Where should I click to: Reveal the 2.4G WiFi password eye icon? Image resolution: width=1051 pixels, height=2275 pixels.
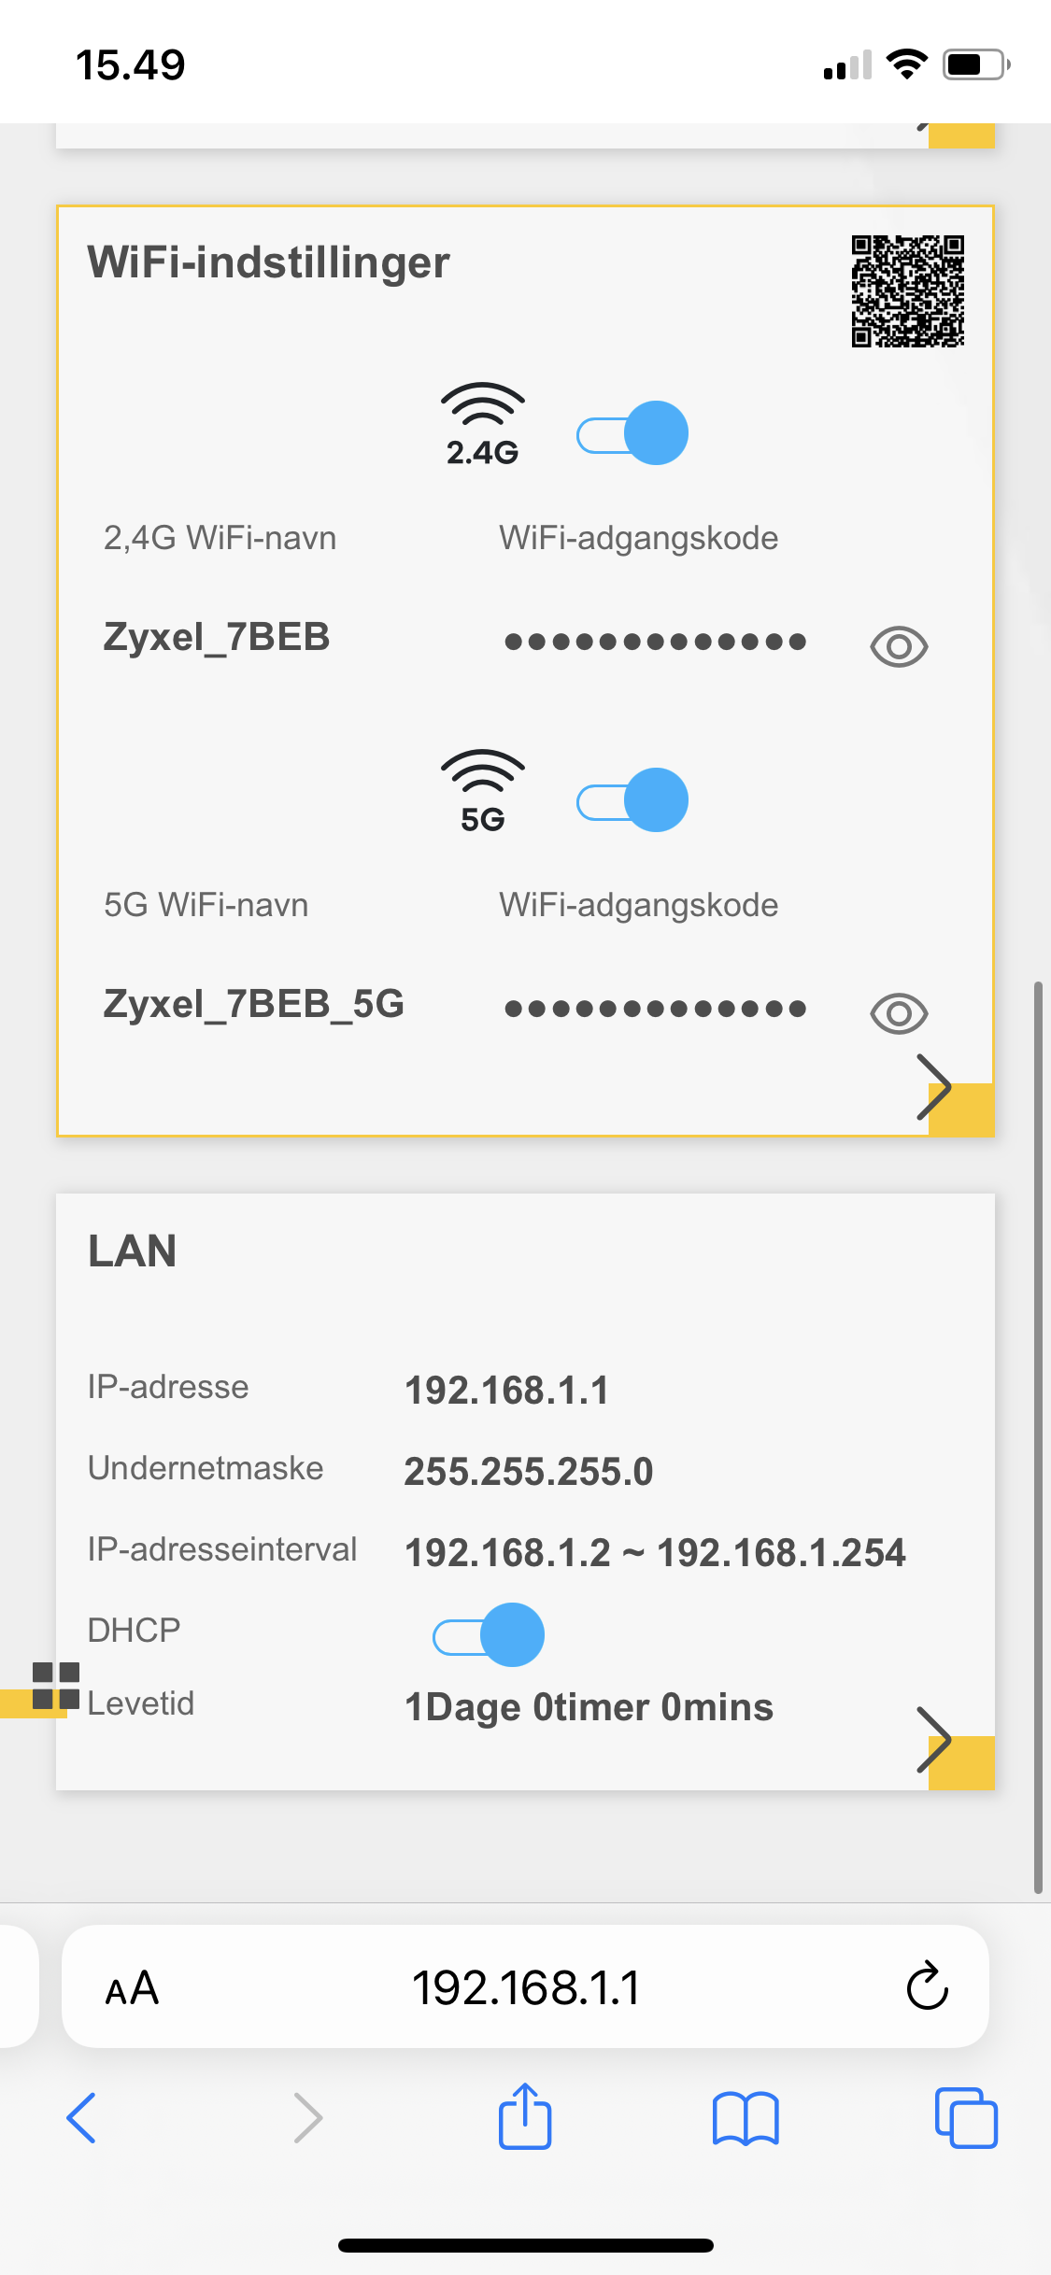pos(899,646)
